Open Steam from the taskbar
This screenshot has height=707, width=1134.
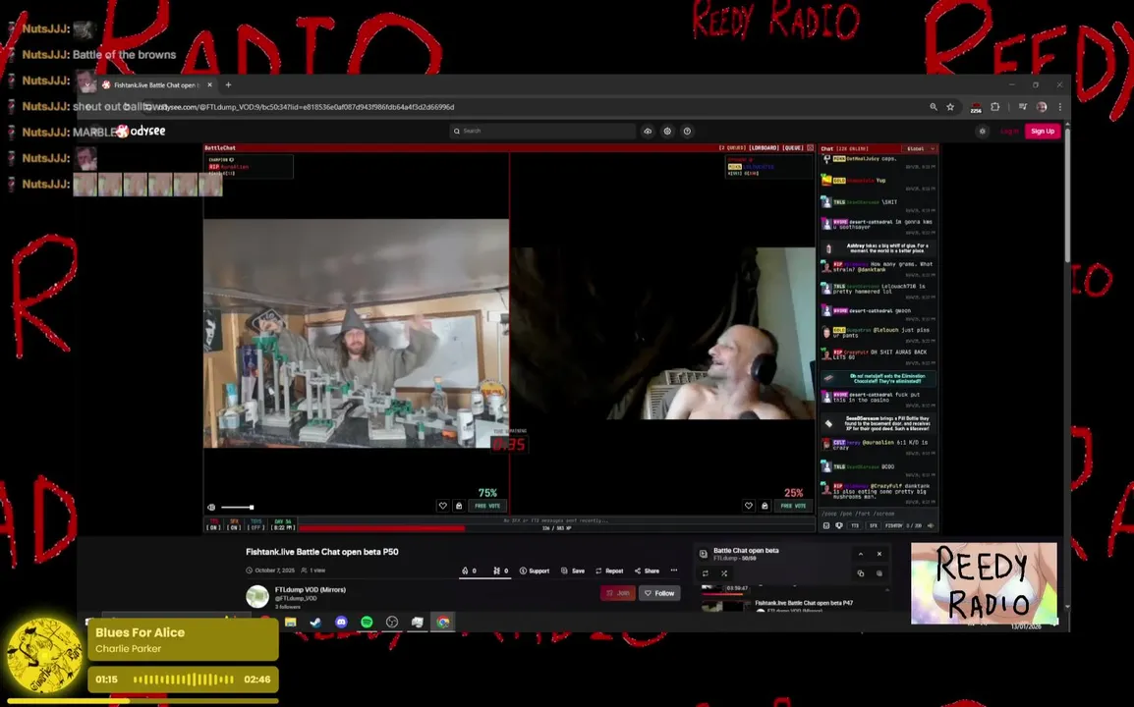(x=315, y=622)
